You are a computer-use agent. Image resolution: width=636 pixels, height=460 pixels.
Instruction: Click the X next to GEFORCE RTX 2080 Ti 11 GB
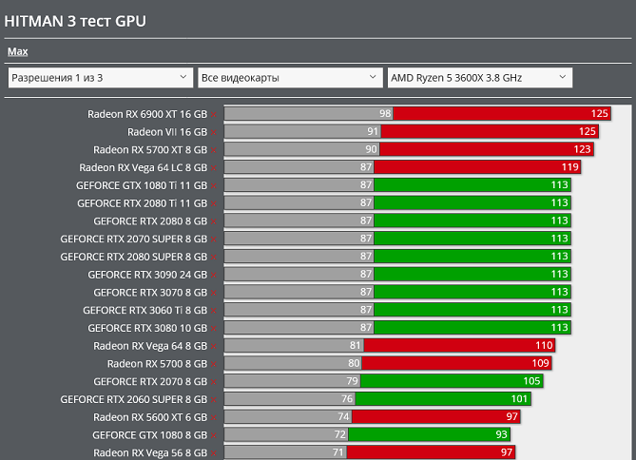tap(213, 204)
